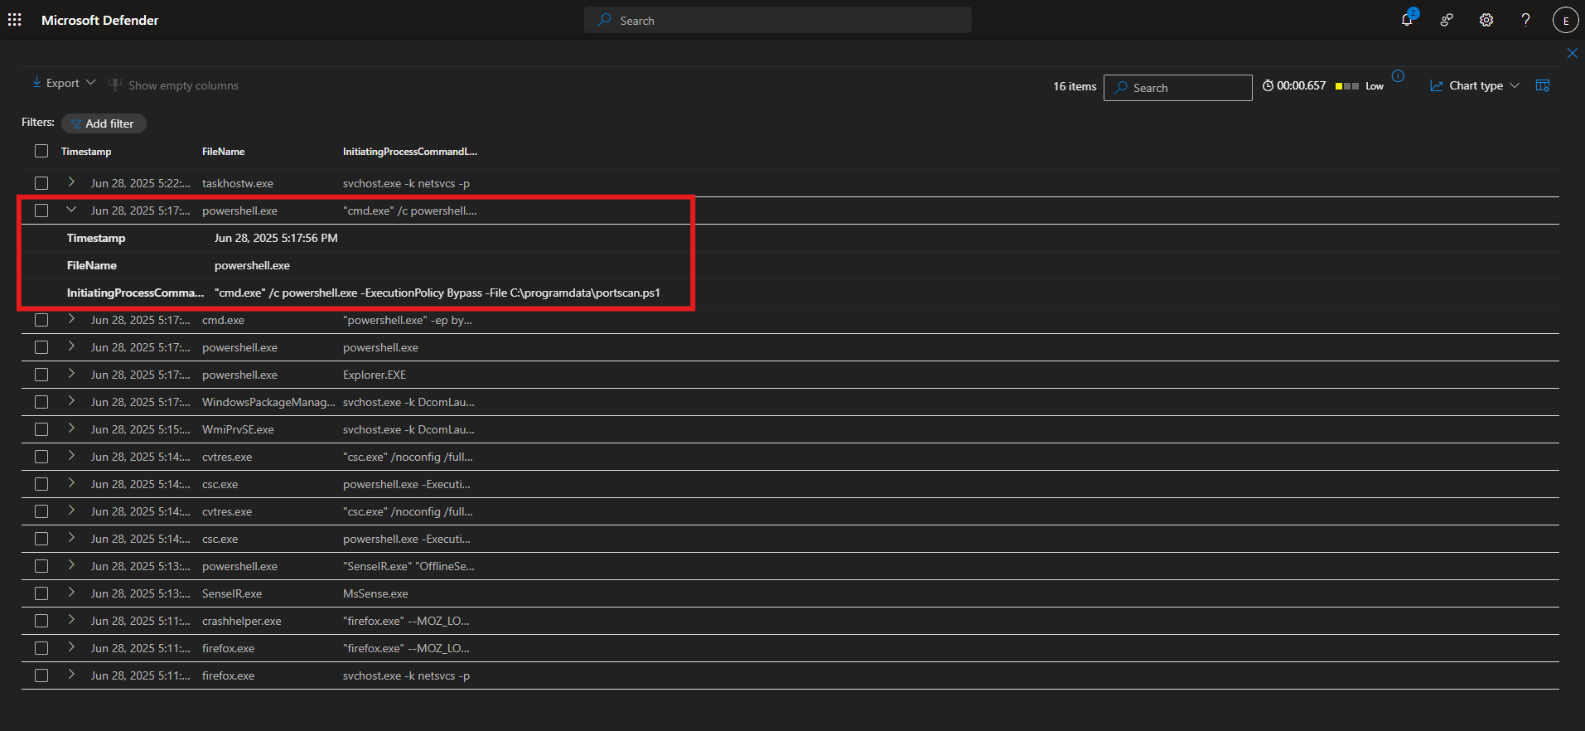Collapse the expanded powershell.exe row

click(x=71, y=210)
